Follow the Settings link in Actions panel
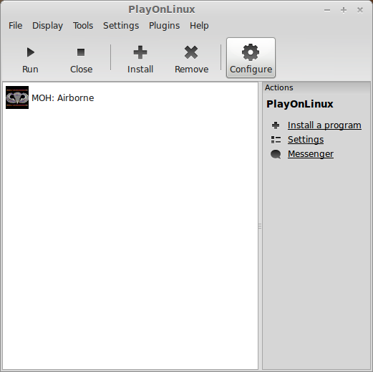This screenshot has height=372, width=373. [x=306, y=140]
